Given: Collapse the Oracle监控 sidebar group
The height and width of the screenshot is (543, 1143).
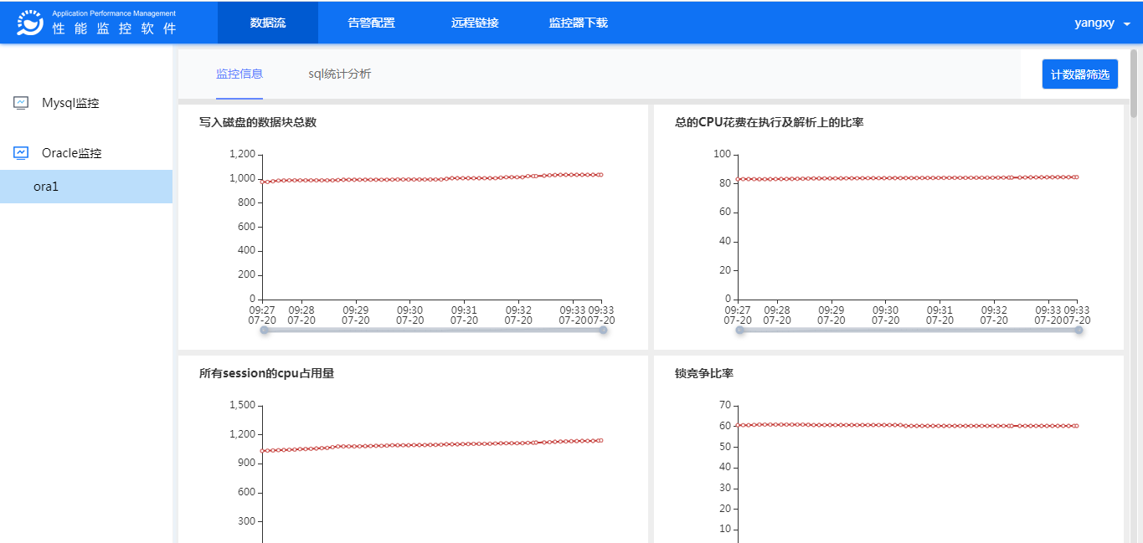Looking at the screenshot, I should [x=71, y=153].
